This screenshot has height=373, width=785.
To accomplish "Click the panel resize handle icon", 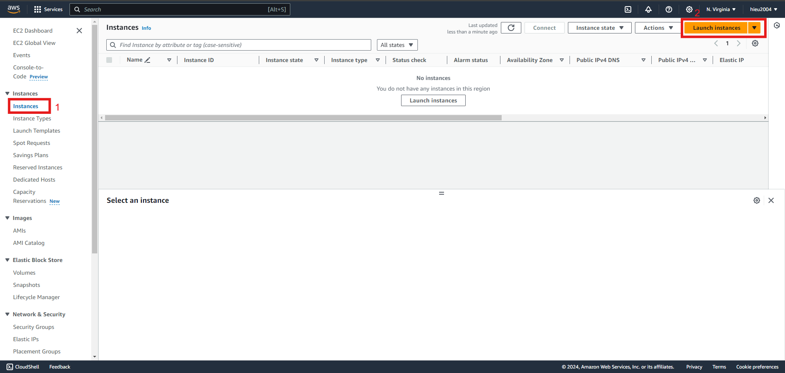I will 442,193.
